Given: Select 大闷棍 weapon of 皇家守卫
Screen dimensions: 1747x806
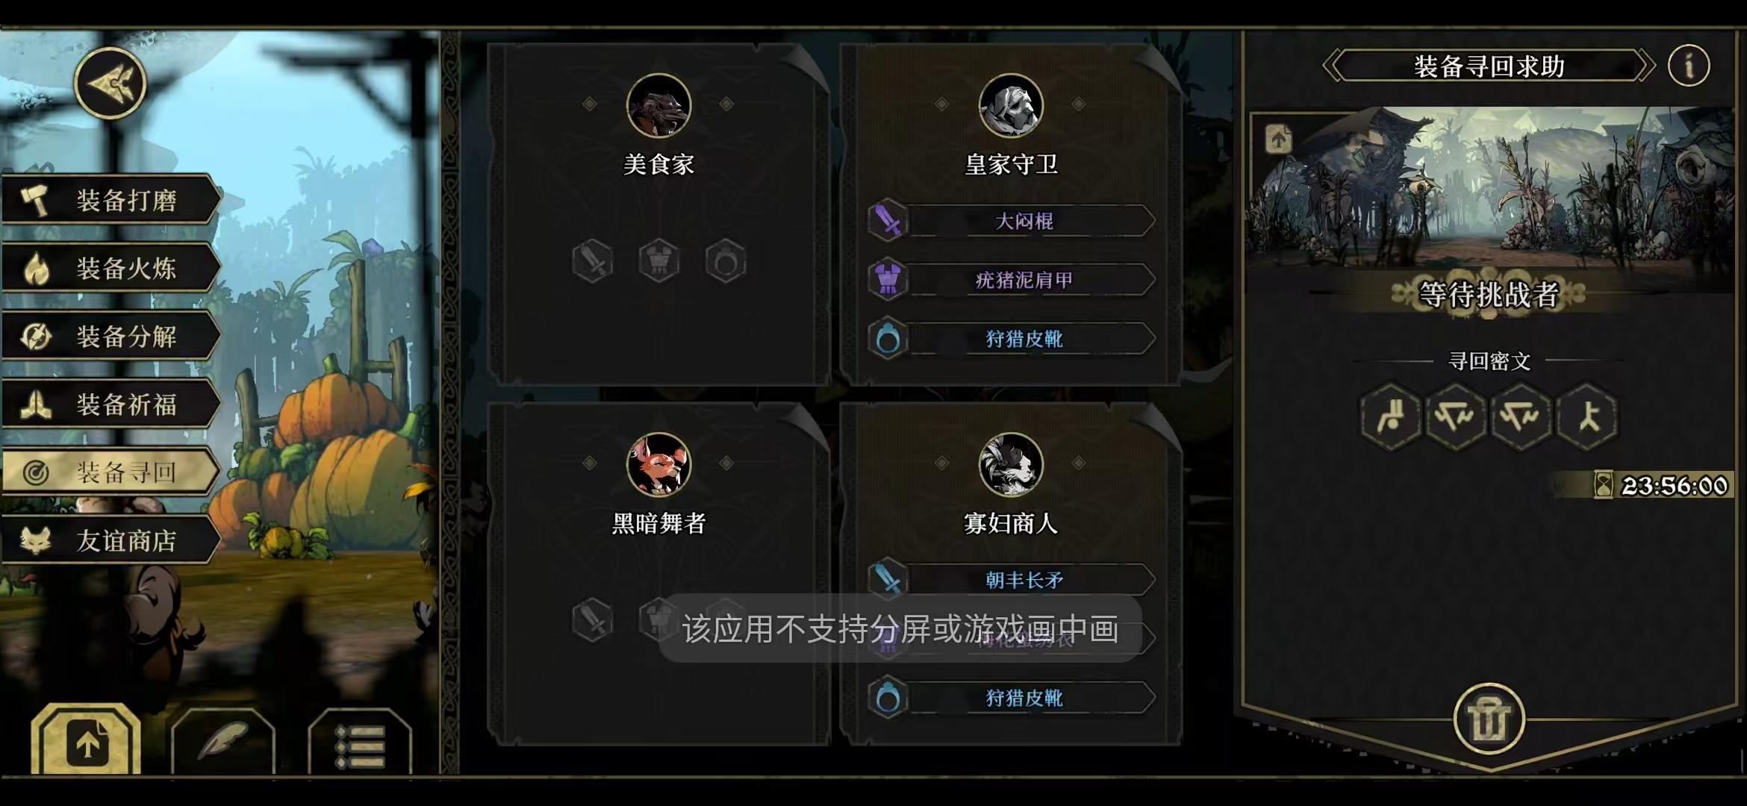Looking at the screenshot, I should (1012, 221).
